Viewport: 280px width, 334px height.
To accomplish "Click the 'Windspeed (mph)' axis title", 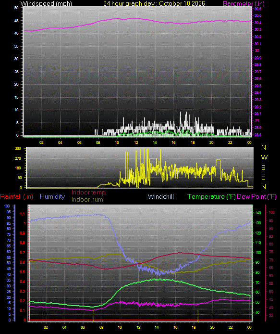I will [46, 4].
